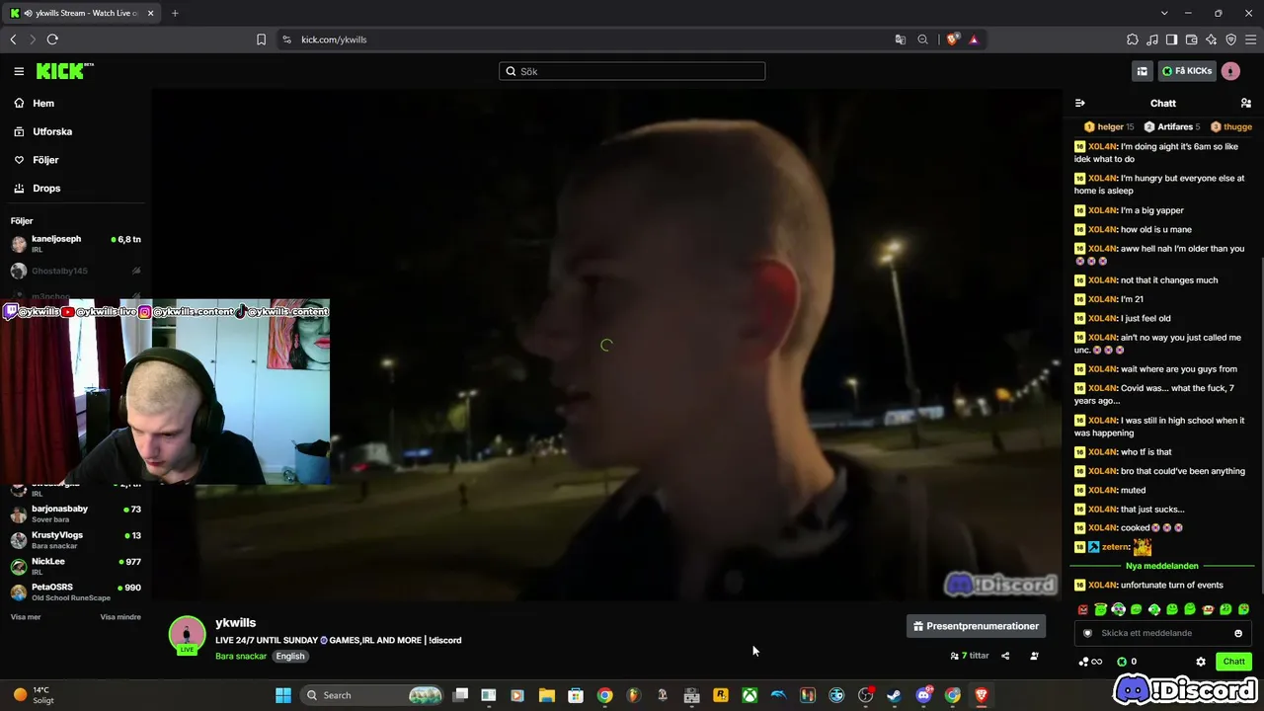The width and height of the screenshot is (1264, 711).
Task: Open barjonasbaby channel in sidebar
Action: 77,513
